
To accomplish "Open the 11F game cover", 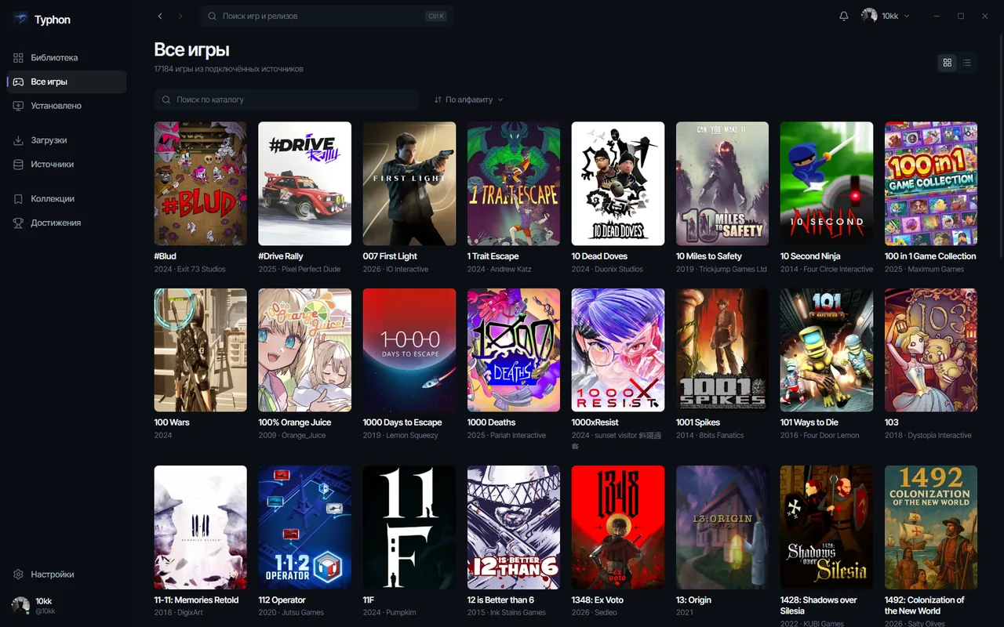I will (x=409, y=527).
